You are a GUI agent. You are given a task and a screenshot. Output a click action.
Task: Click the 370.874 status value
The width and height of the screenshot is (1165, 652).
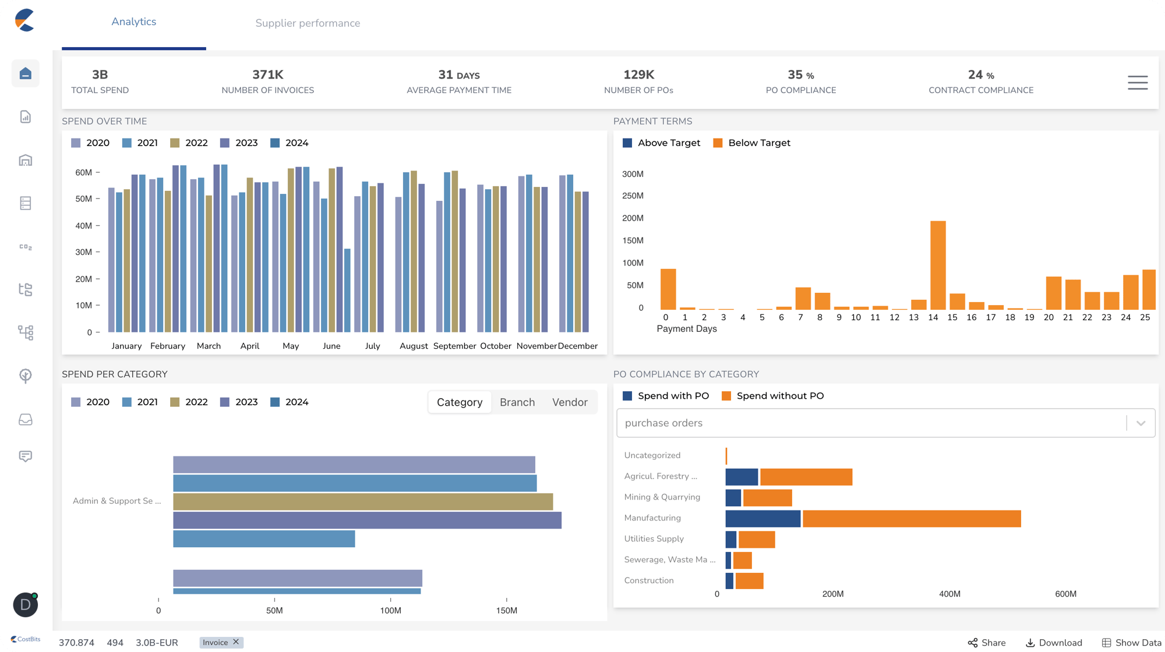(x=76, y=643)
